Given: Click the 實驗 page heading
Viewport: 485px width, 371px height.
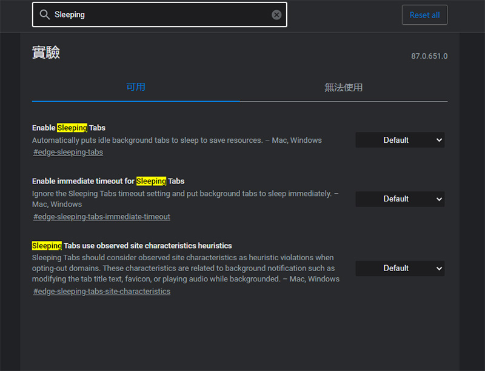Looking at the screenshot, I should 46,53.
